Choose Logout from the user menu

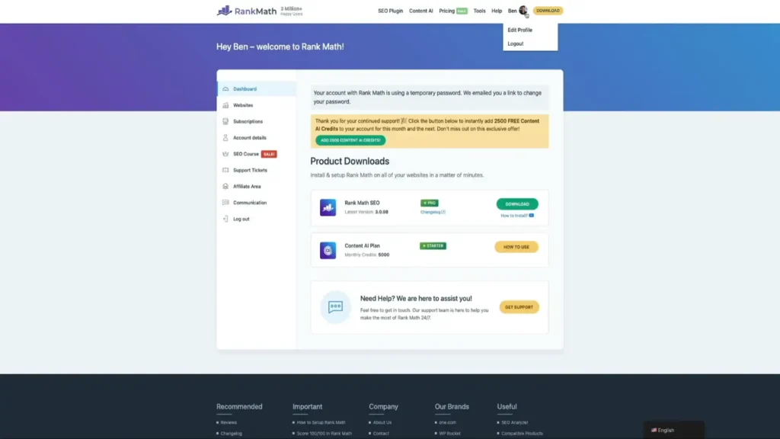[x=516, y=43]
